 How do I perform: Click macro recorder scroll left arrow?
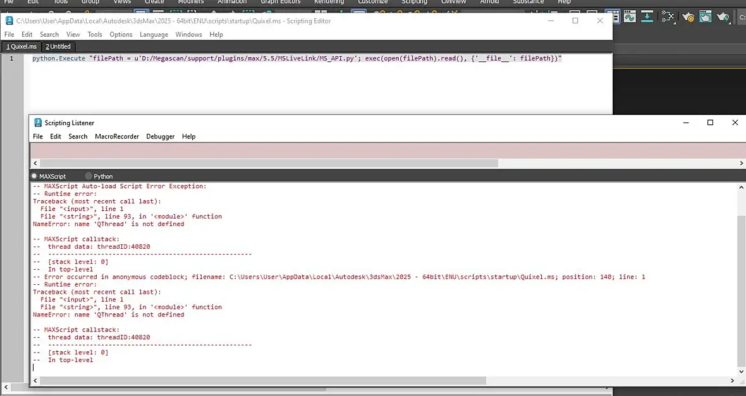(x=35, y=163)
